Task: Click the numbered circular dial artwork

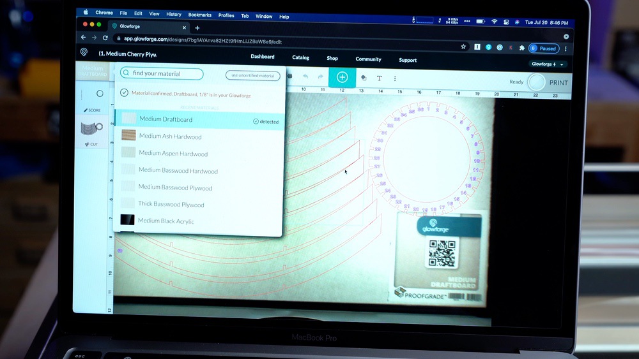Action: tap(427, 159)
